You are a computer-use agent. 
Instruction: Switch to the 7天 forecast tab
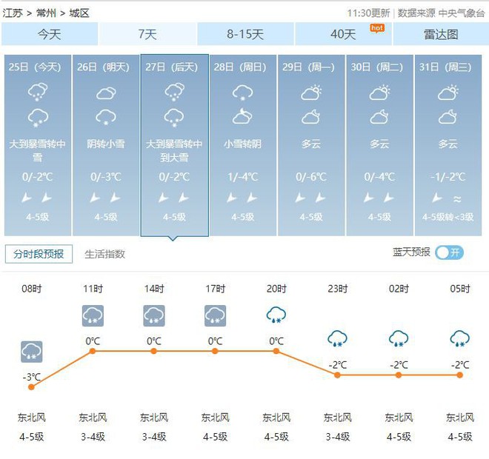click(x=147, y=34)
